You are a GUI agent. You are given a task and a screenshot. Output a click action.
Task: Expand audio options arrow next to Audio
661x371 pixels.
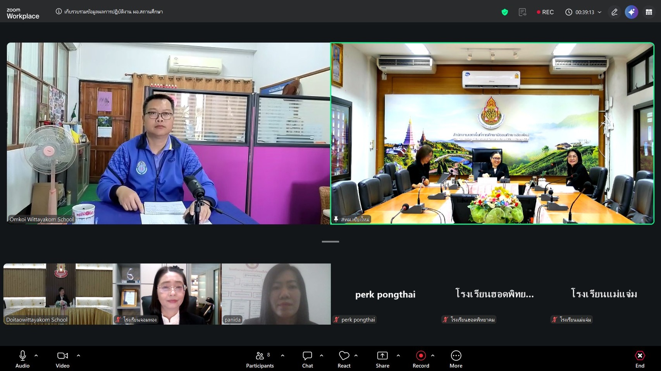pyautogui.click(x=36, y=356)
